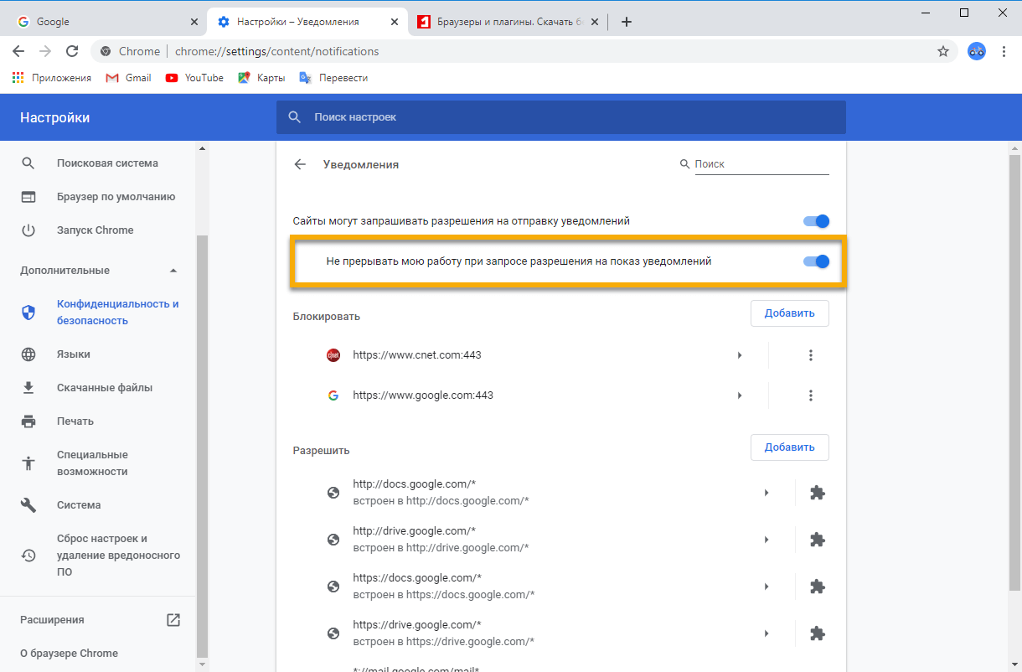Screen dimensions: 1022x672
Task: Expand site details for www.cnet.com
Action: [740, 355]
